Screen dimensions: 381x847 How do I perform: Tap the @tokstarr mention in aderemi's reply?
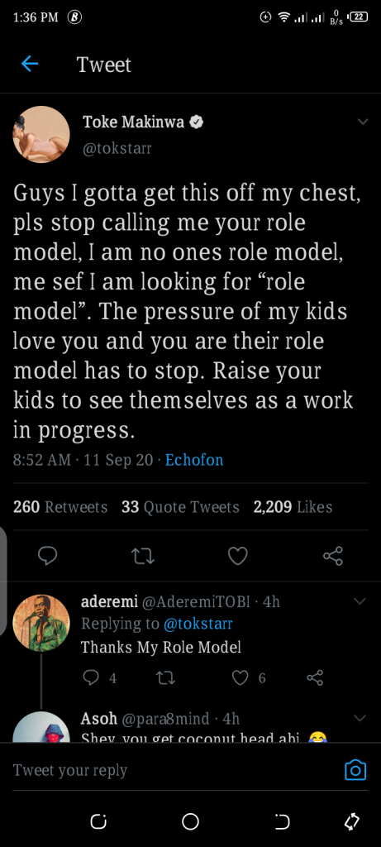tap(198, 624)
